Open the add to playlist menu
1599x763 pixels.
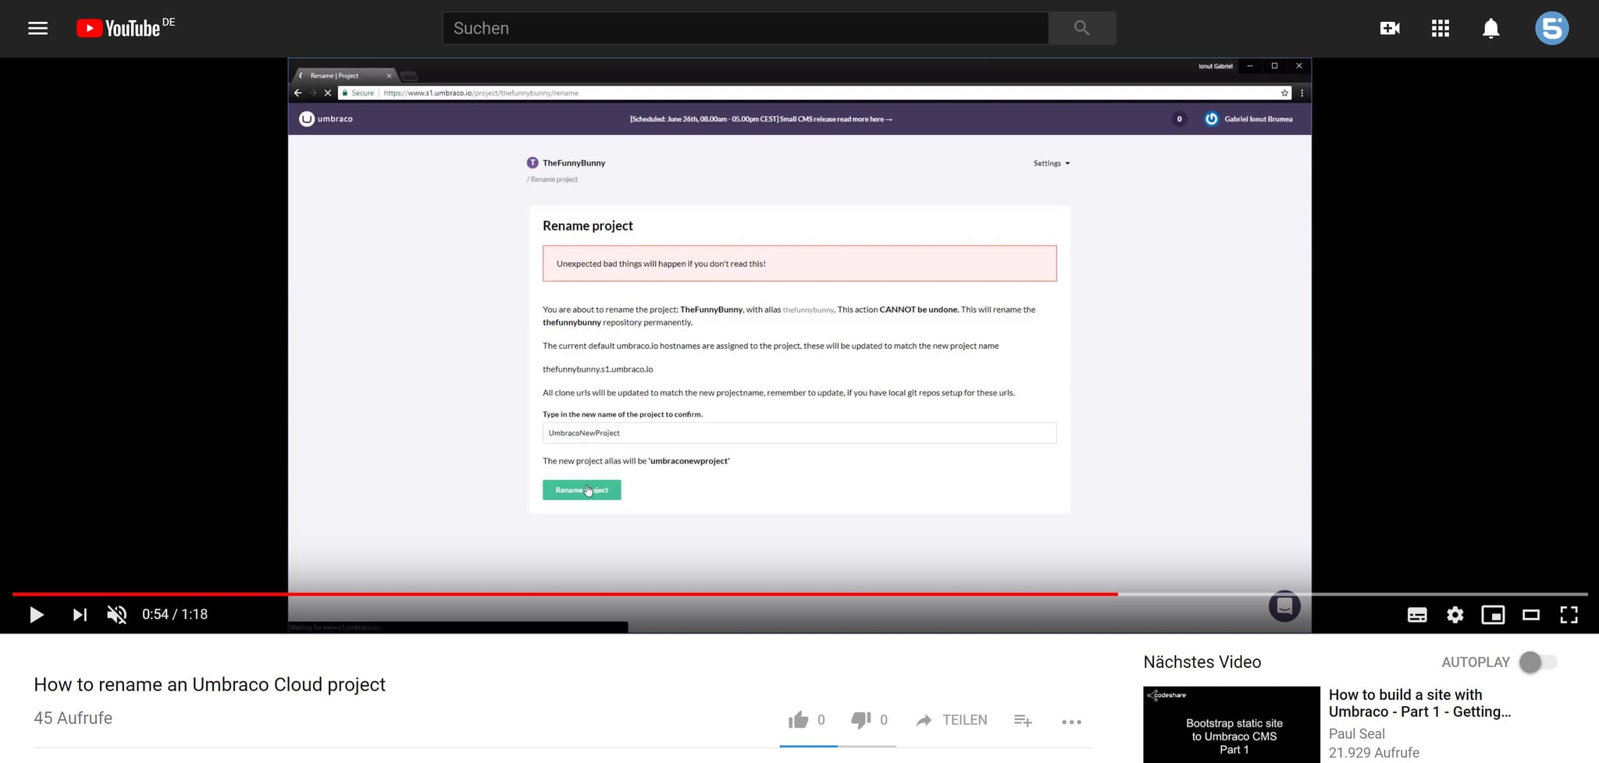pos(1023,721)
